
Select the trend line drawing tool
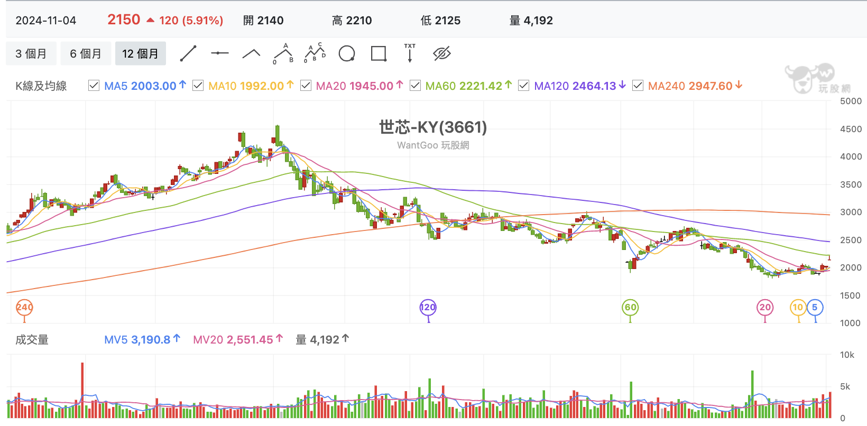coord(188,53)
